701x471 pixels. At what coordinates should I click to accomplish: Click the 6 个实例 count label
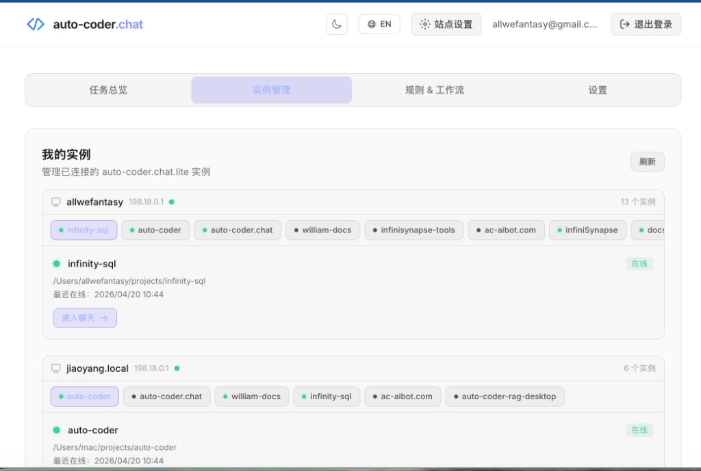(x=640, y=368)
